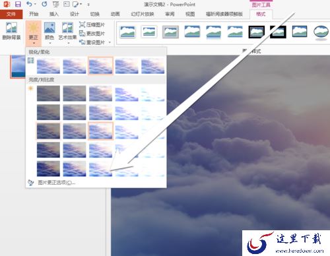
Task: Click the Save icon in the quick access toolbar
Action: click(18, 4)
